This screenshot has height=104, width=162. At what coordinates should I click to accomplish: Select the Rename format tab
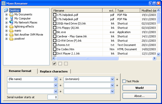[20, 71]
